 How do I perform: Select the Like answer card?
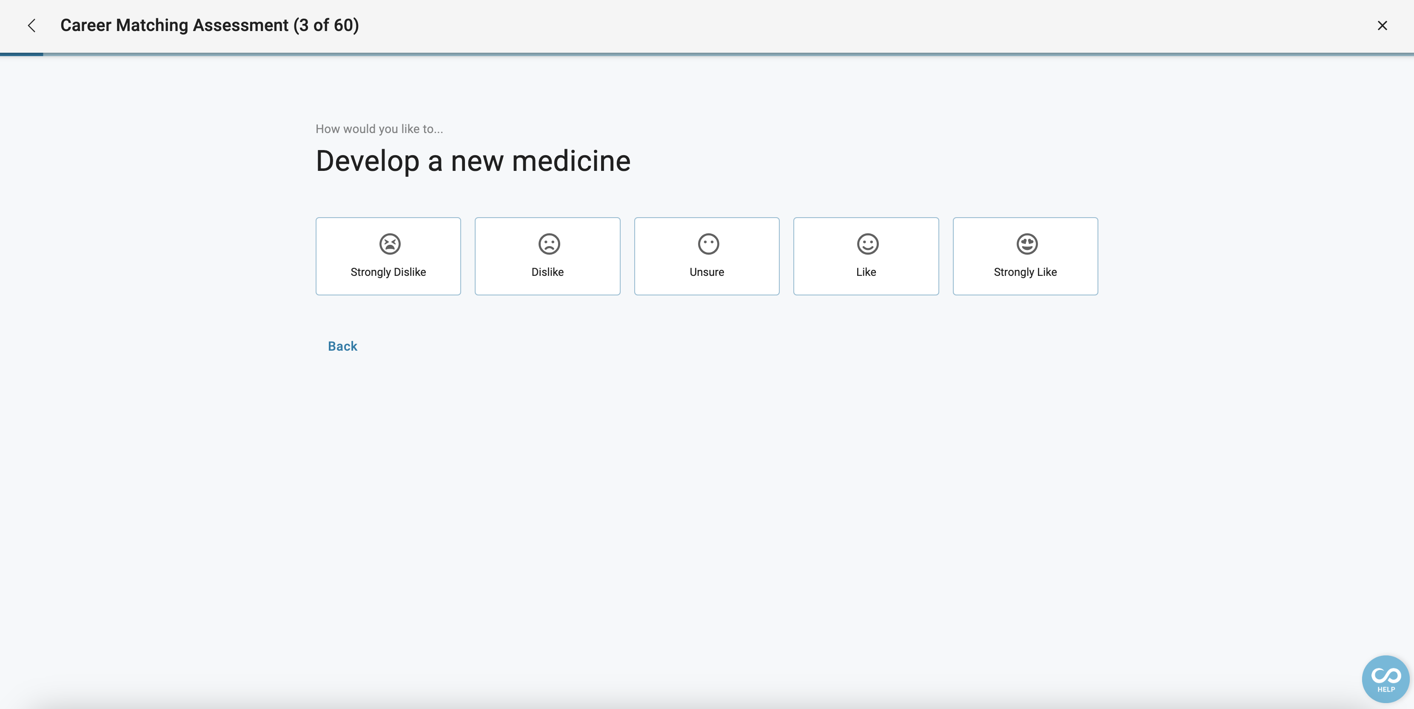(x=866, y=256)
